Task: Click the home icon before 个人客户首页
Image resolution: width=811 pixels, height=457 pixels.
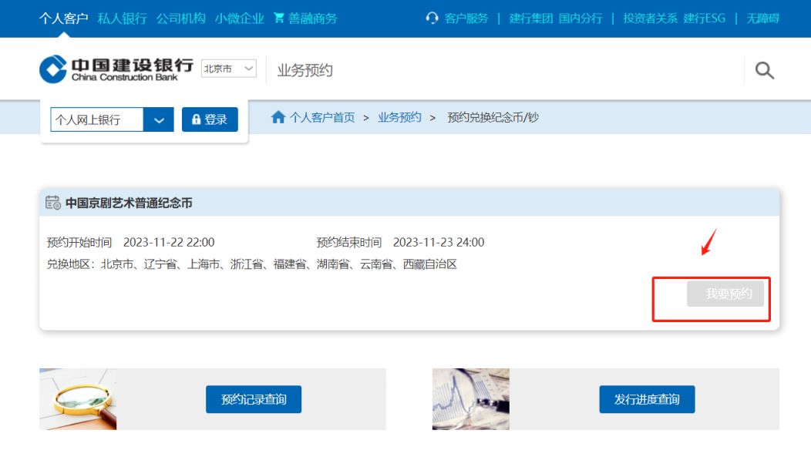Action: tap(278, 117)
